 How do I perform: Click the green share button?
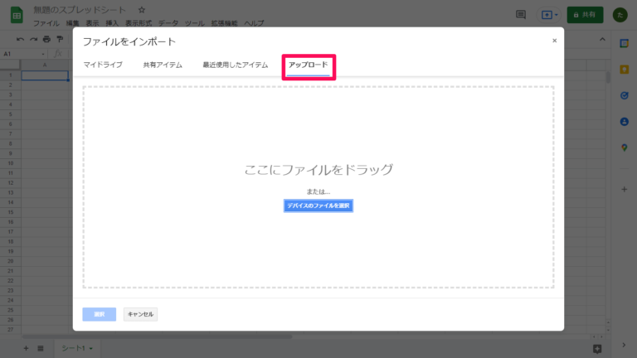(x=585, y=15)
